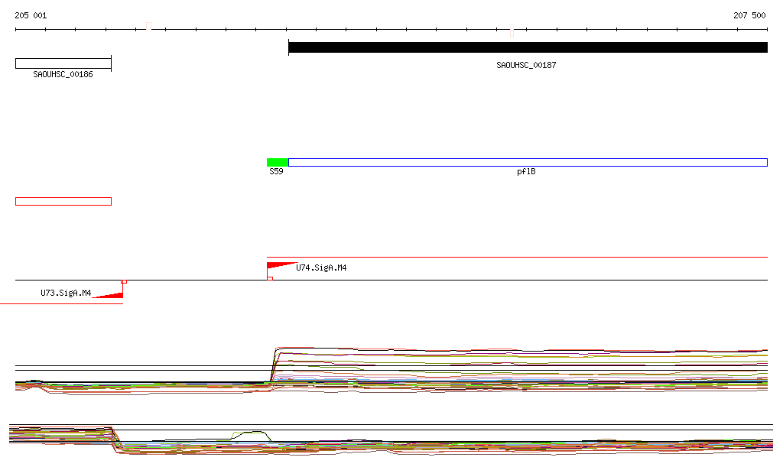Select the black SAOUHSC_00187 gene bar
Viewport: 783px width, 467px height.
[x=528, y=47]
